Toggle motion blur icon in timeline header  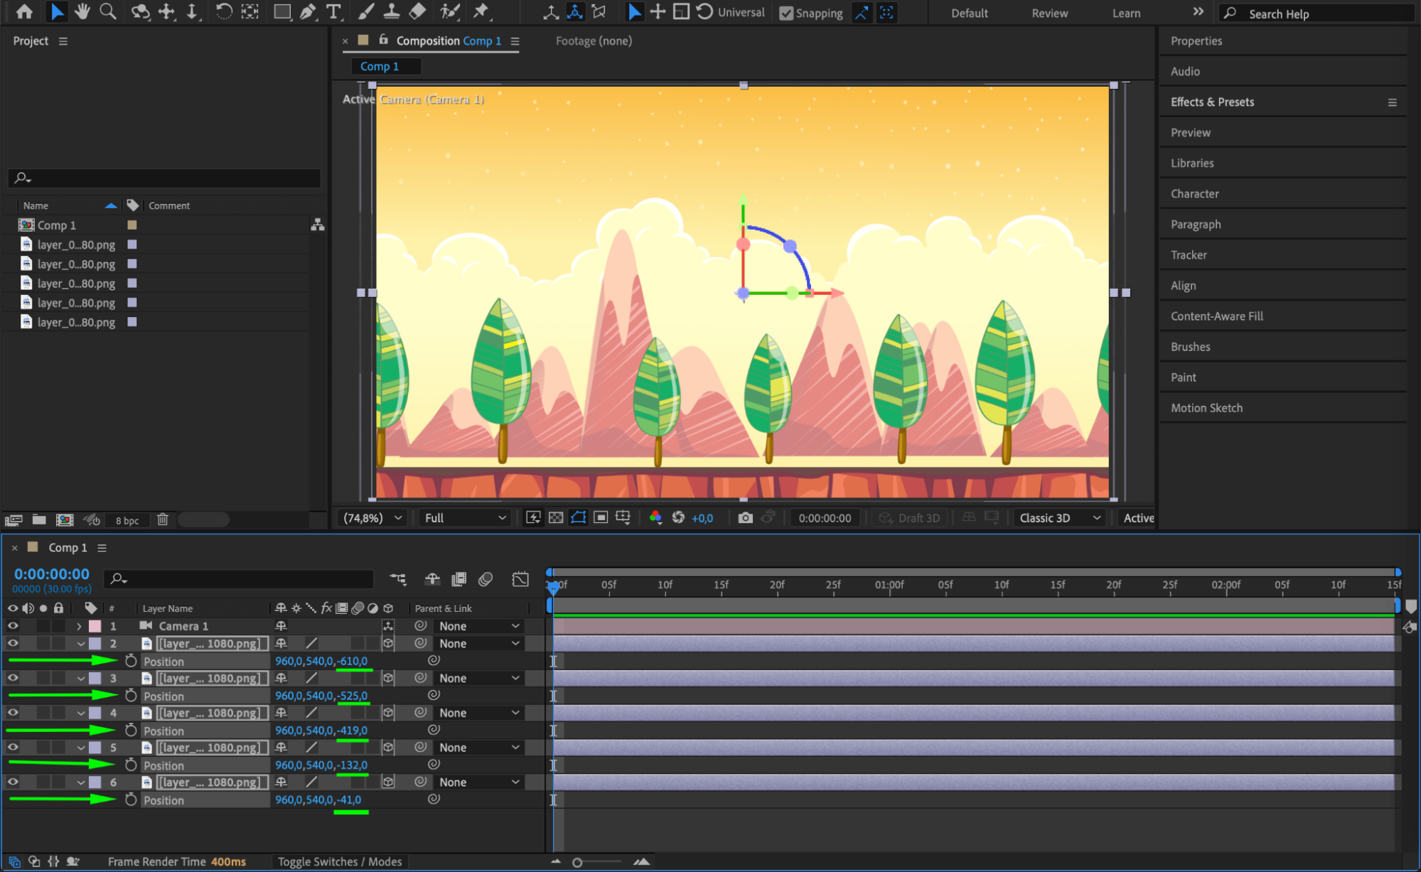[x=486, y=579]
